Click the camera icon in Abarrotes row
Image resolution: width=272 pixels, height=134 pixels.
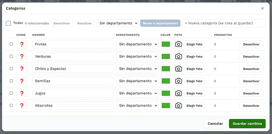[x=179, y=106]
